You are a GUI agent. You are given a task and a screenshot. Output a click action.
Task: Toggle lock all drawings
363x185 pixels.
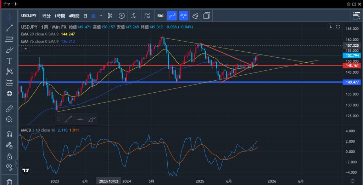[10, 156]
